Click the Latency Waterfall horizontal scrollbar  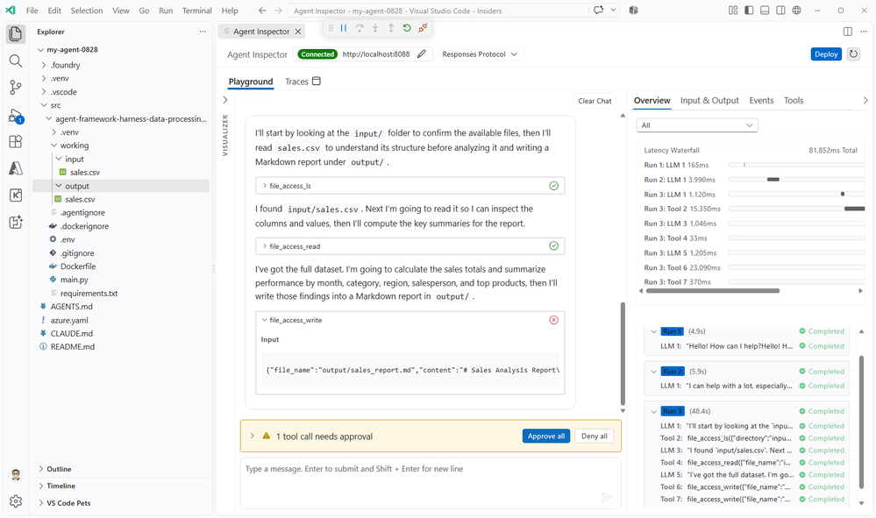pos(712,291)
